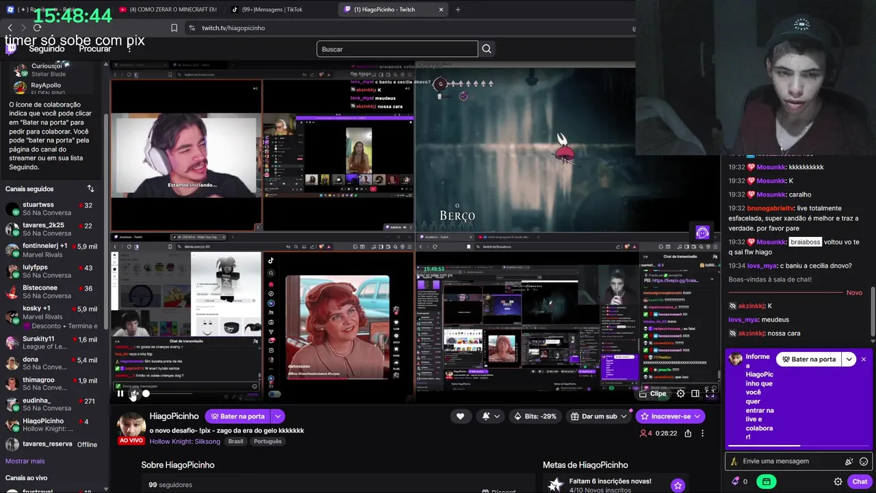Click the Brasil tag

point(235,442)
